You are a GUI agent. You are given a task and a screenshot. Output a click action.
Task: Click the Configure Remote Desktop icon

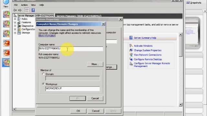[x=131, y=59]
